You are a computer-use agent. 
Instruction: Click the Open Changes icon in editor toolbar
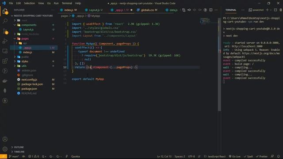pos(184,10)
